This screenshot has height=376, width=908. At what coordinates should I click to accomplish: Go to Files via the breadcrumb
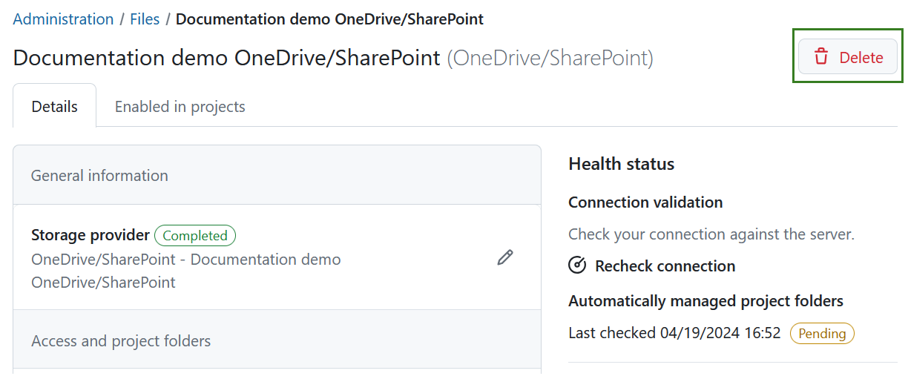coord(145,19)
